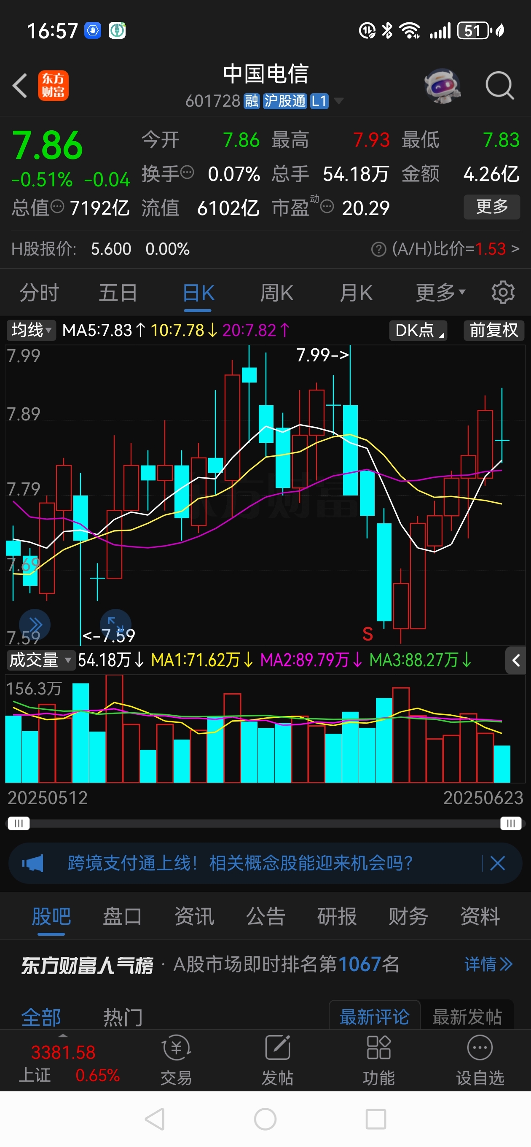
Task: Switch to 分时 chart tab
Action: point(39,293)
